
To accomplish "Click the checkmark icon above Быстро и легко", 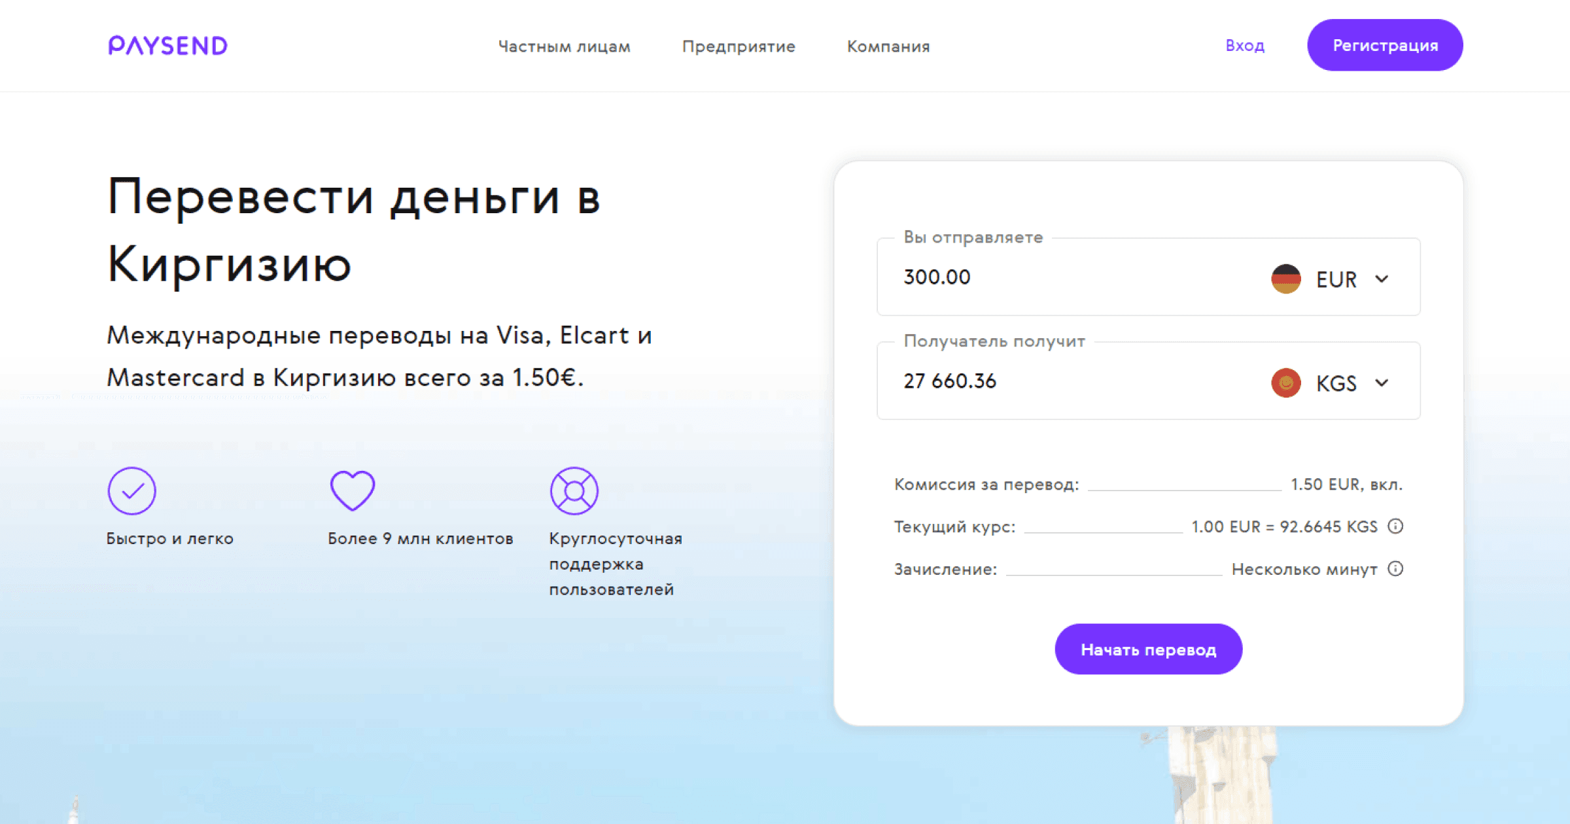I will click(x=131, y=490).
